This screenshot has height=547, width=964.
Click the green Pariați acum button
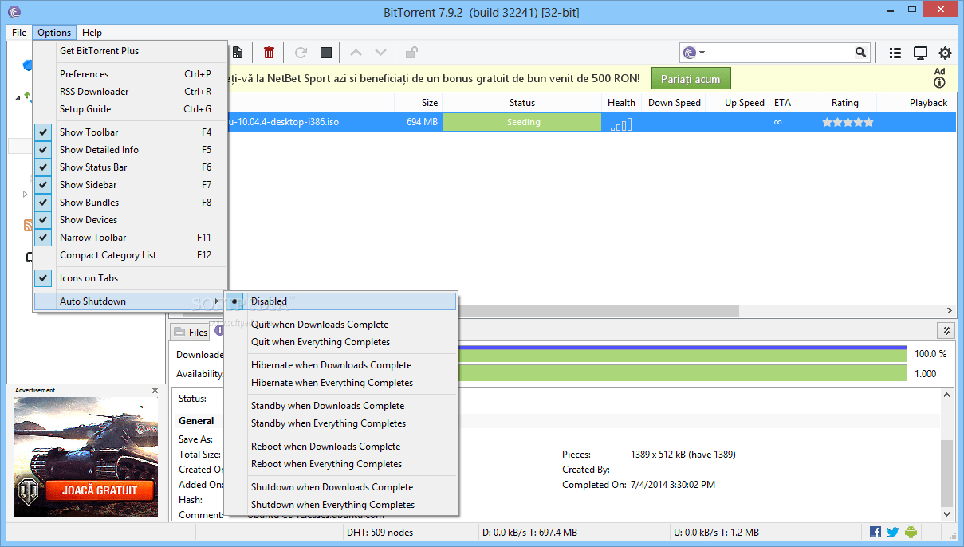691,79
